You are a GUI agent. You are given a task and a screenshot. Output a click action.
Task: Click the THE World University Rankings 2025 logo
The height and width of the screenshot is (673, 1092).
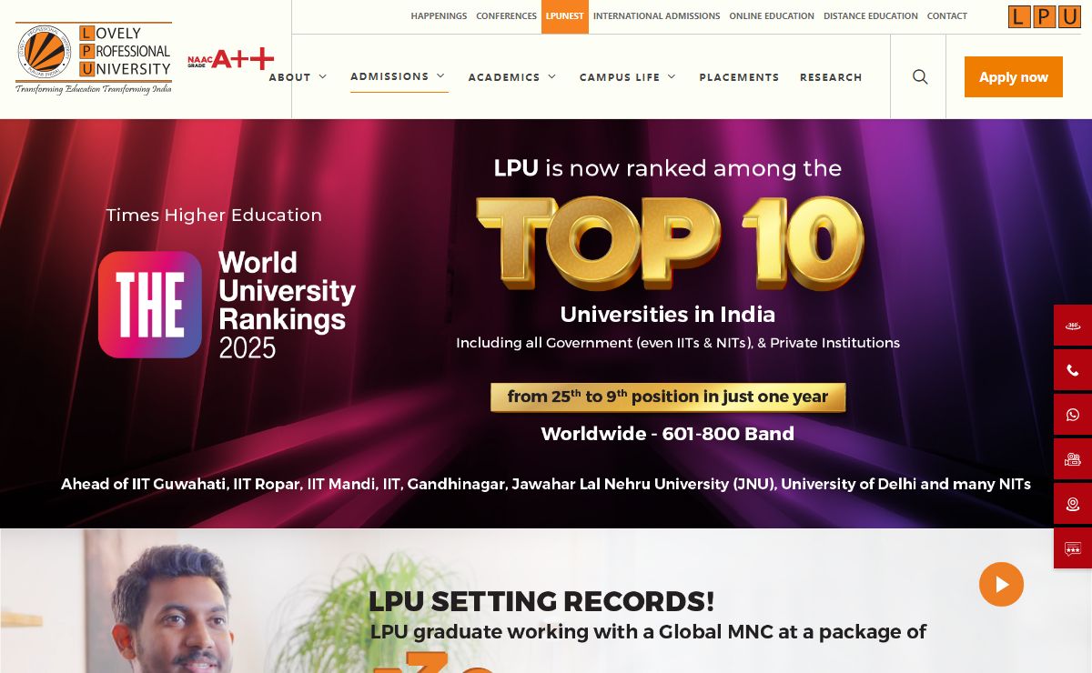(x=227, y=305)
